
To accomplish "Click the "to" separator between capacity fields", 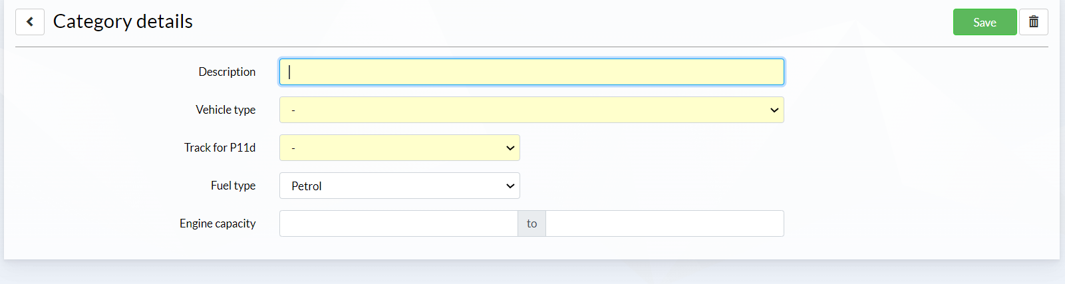I will pos(532,223).
